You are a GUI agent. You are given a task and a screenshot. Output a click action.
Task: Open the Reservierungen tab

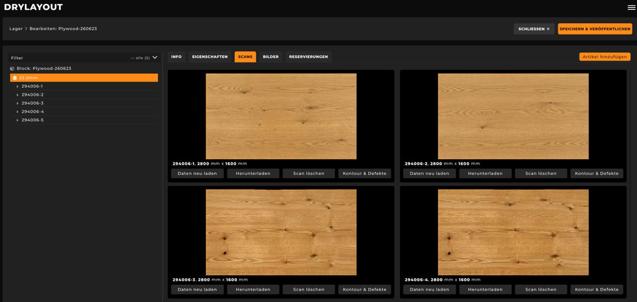point(309,57)
